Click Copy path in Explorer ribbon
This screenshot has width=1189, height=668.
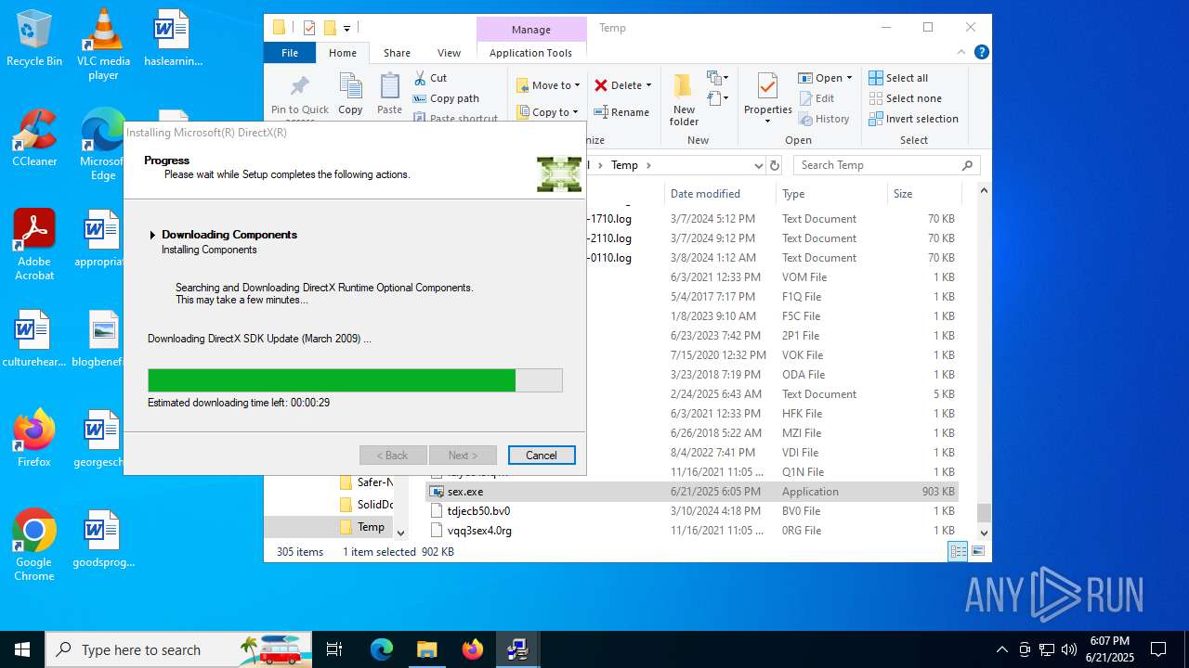[x=446, y=98]
